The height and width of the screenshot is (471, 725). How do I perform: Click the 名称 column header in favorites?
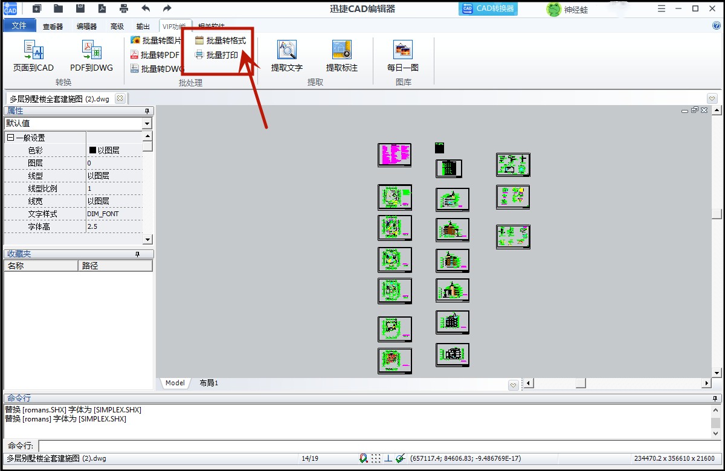pos(41,266)
